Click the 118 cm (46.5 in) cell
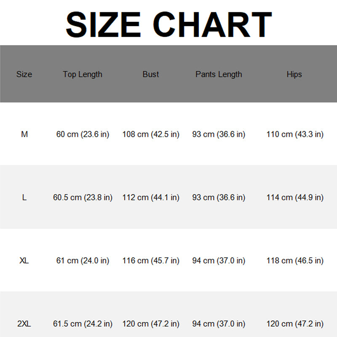The width and height of the screenshot is (337, 337). point(295,261)
